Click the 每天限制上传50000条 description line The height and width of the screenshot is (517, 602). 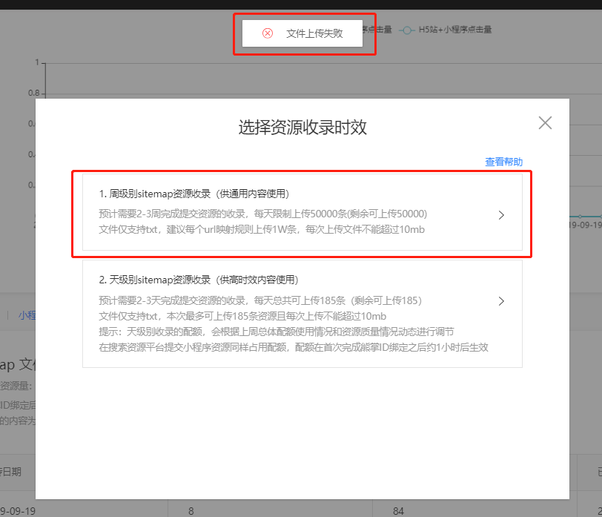click(x=263, y=214)
